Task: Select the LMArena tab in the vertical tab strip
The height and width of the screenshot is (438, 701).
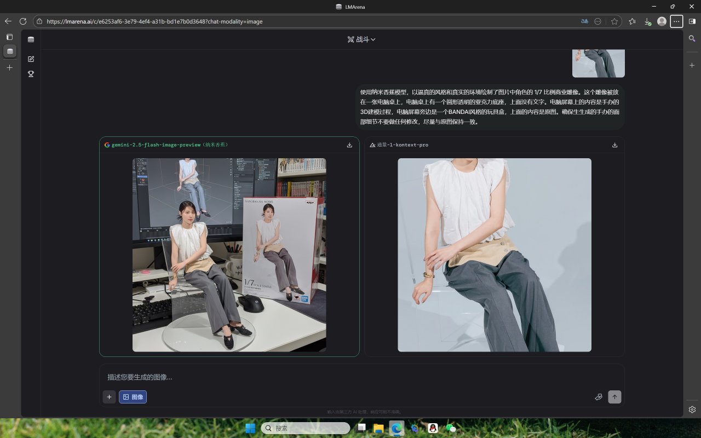Action: tap(9, 51)
